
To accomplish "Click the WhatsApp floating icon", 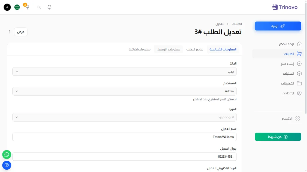I will [x=7, y=155].
